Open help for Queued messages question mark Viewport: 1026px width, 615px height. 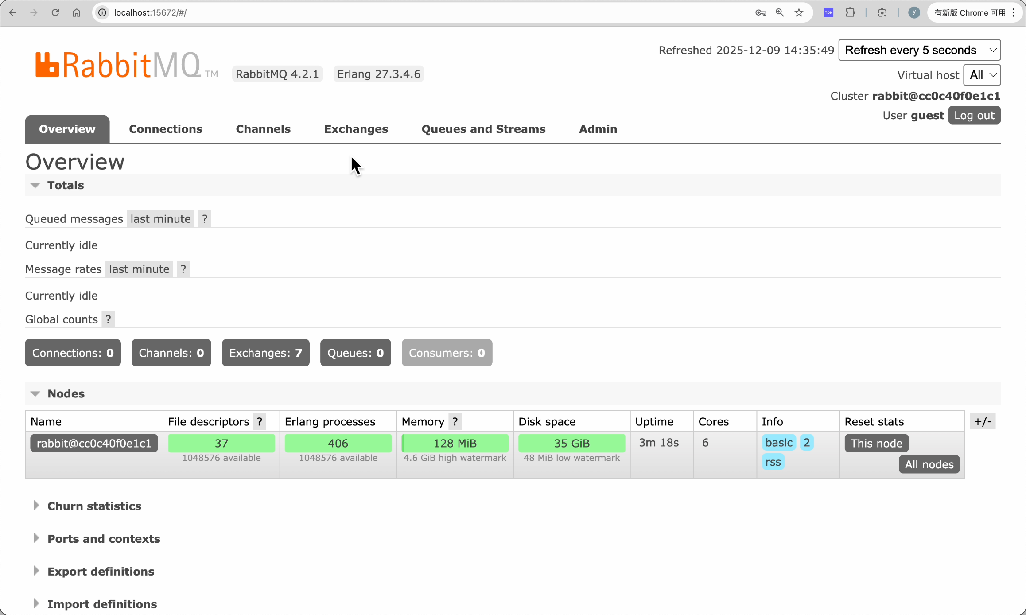click(204, 219)
